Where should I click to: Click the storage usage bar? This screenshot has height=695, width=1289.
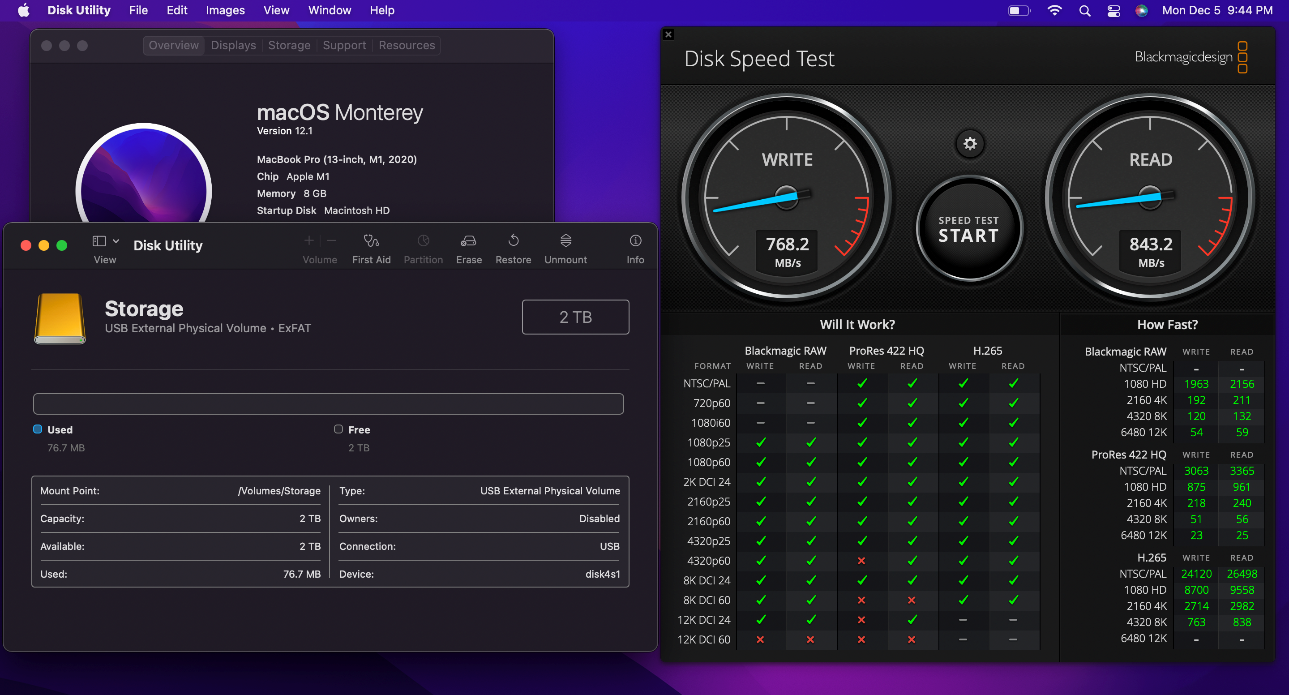click(328, 404)
